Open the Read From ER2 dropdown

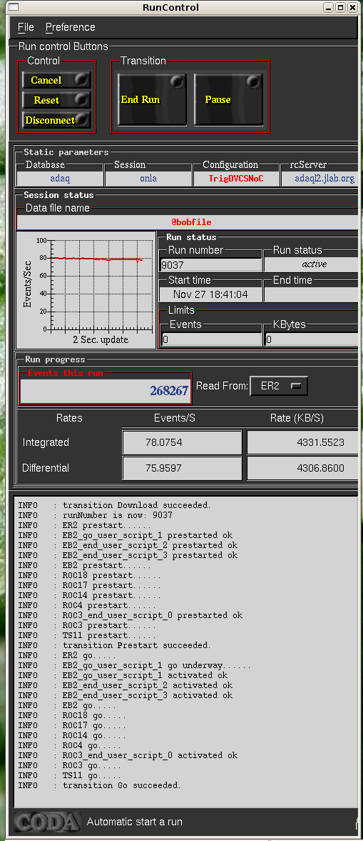pyautogui.click(x=279, y=386)
